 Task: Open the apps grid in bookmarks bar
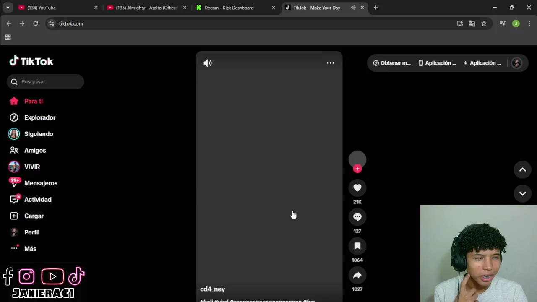click(8, 37)
